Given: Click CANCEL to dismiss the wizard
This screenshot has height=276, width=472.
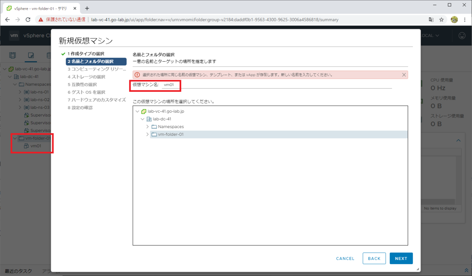Looking at the screenshot, I should coord(345,258).
